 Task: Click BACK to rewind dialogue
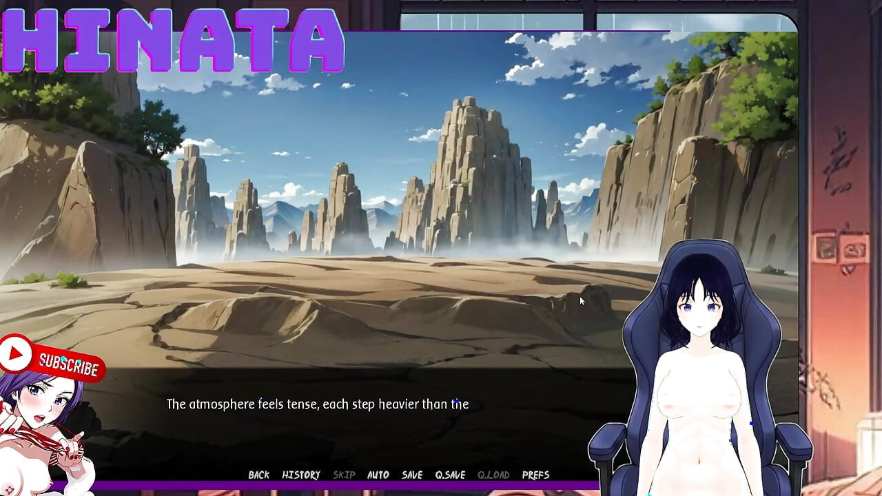coord(258,475)
